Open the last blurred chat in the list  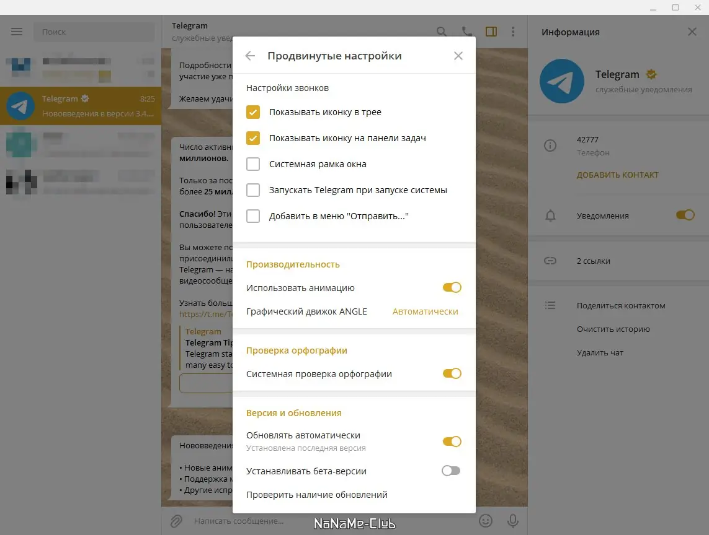(x=81, y=182)
